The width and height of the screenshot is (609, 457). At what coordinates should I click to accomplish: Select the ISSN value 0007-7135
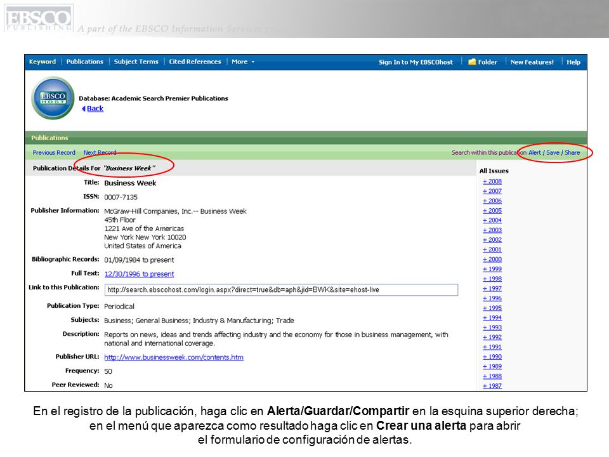(x=121, y=197)
